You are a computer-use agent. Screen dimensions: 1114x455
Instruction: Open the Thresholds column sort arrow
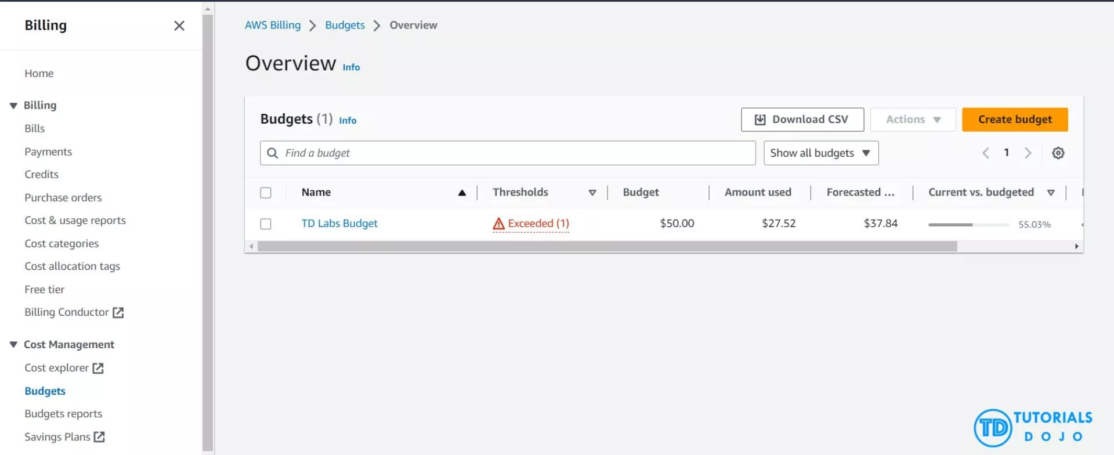(x=592, y=193)
